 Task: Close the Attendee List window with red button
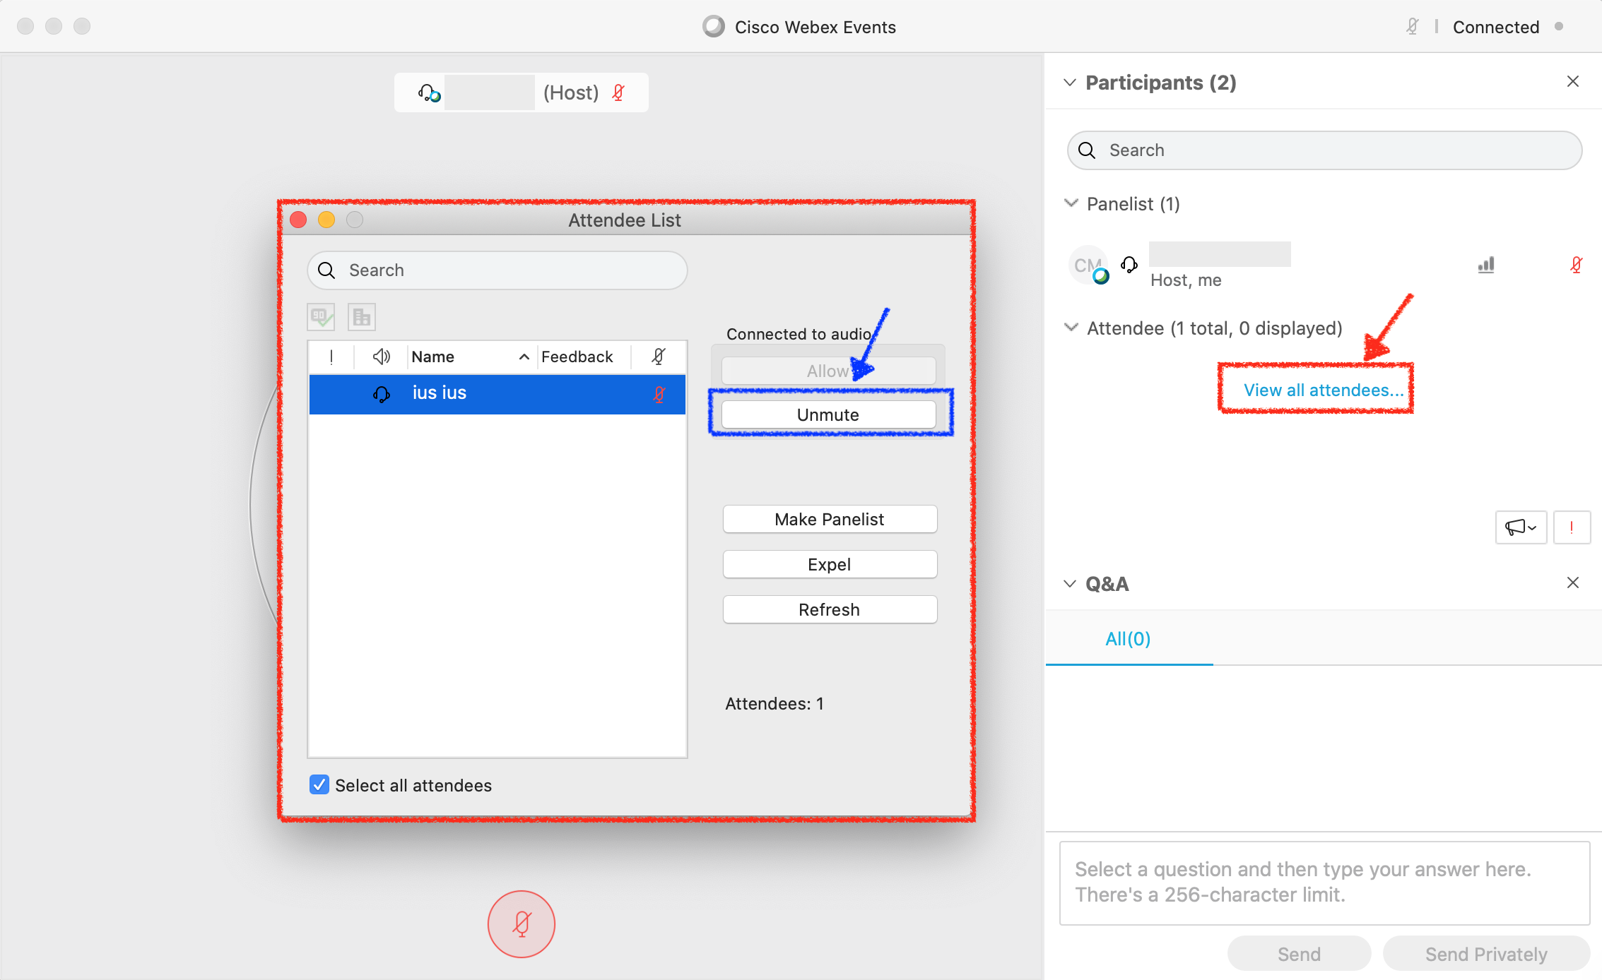tap(298, 220)
